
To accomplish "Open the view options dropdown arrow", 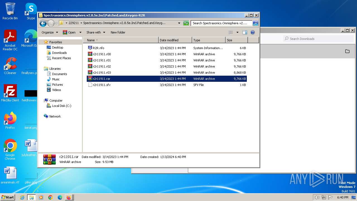I will coord(237,32).
